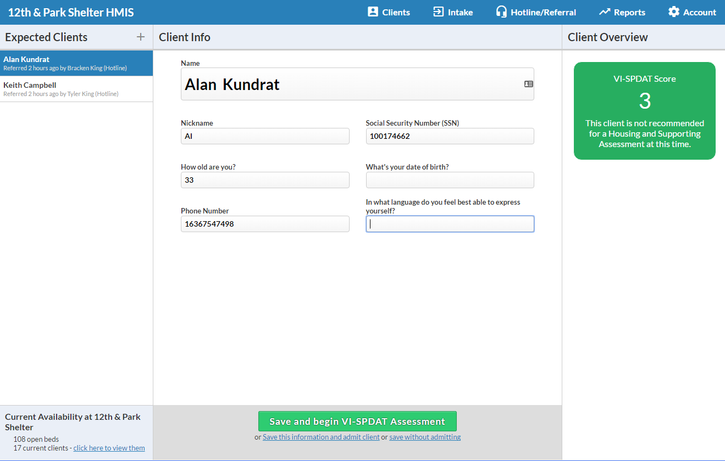Click the Clients person icon

click(x=373, y=12)
